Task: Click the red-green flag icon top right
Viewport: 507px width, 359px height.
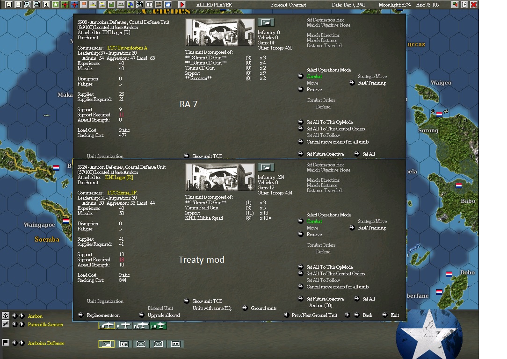Action: pos(455,5)
